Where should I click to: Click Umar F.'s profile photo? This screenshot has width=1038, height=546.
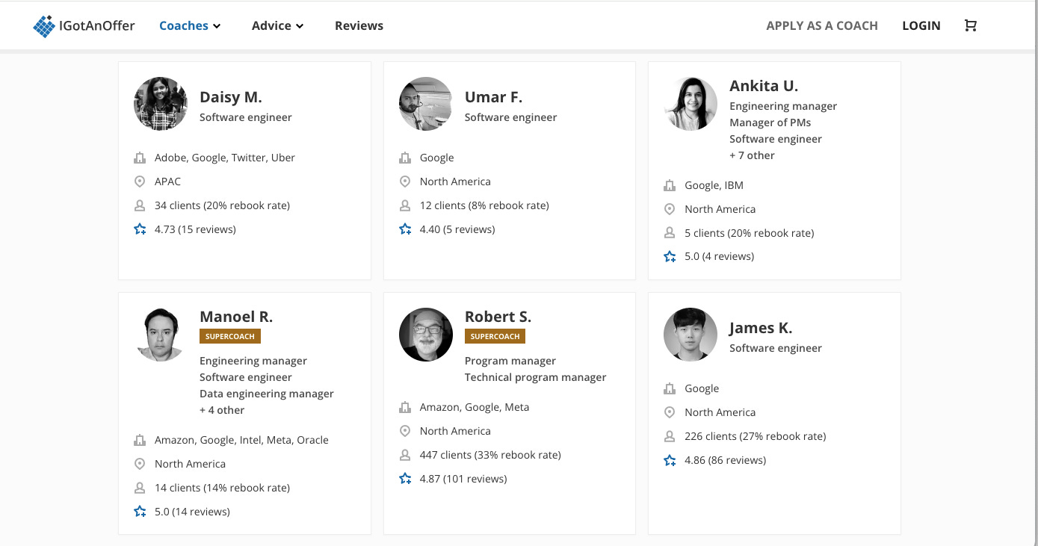coord(426,104)
